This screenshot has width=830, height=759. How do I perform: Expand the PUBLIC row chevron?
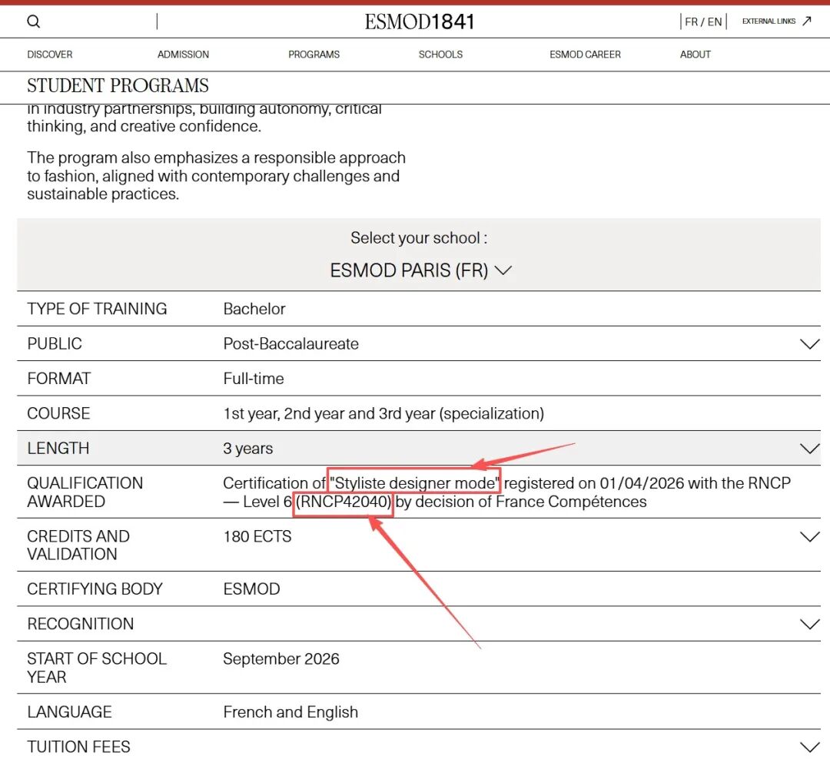click(809, 344)
